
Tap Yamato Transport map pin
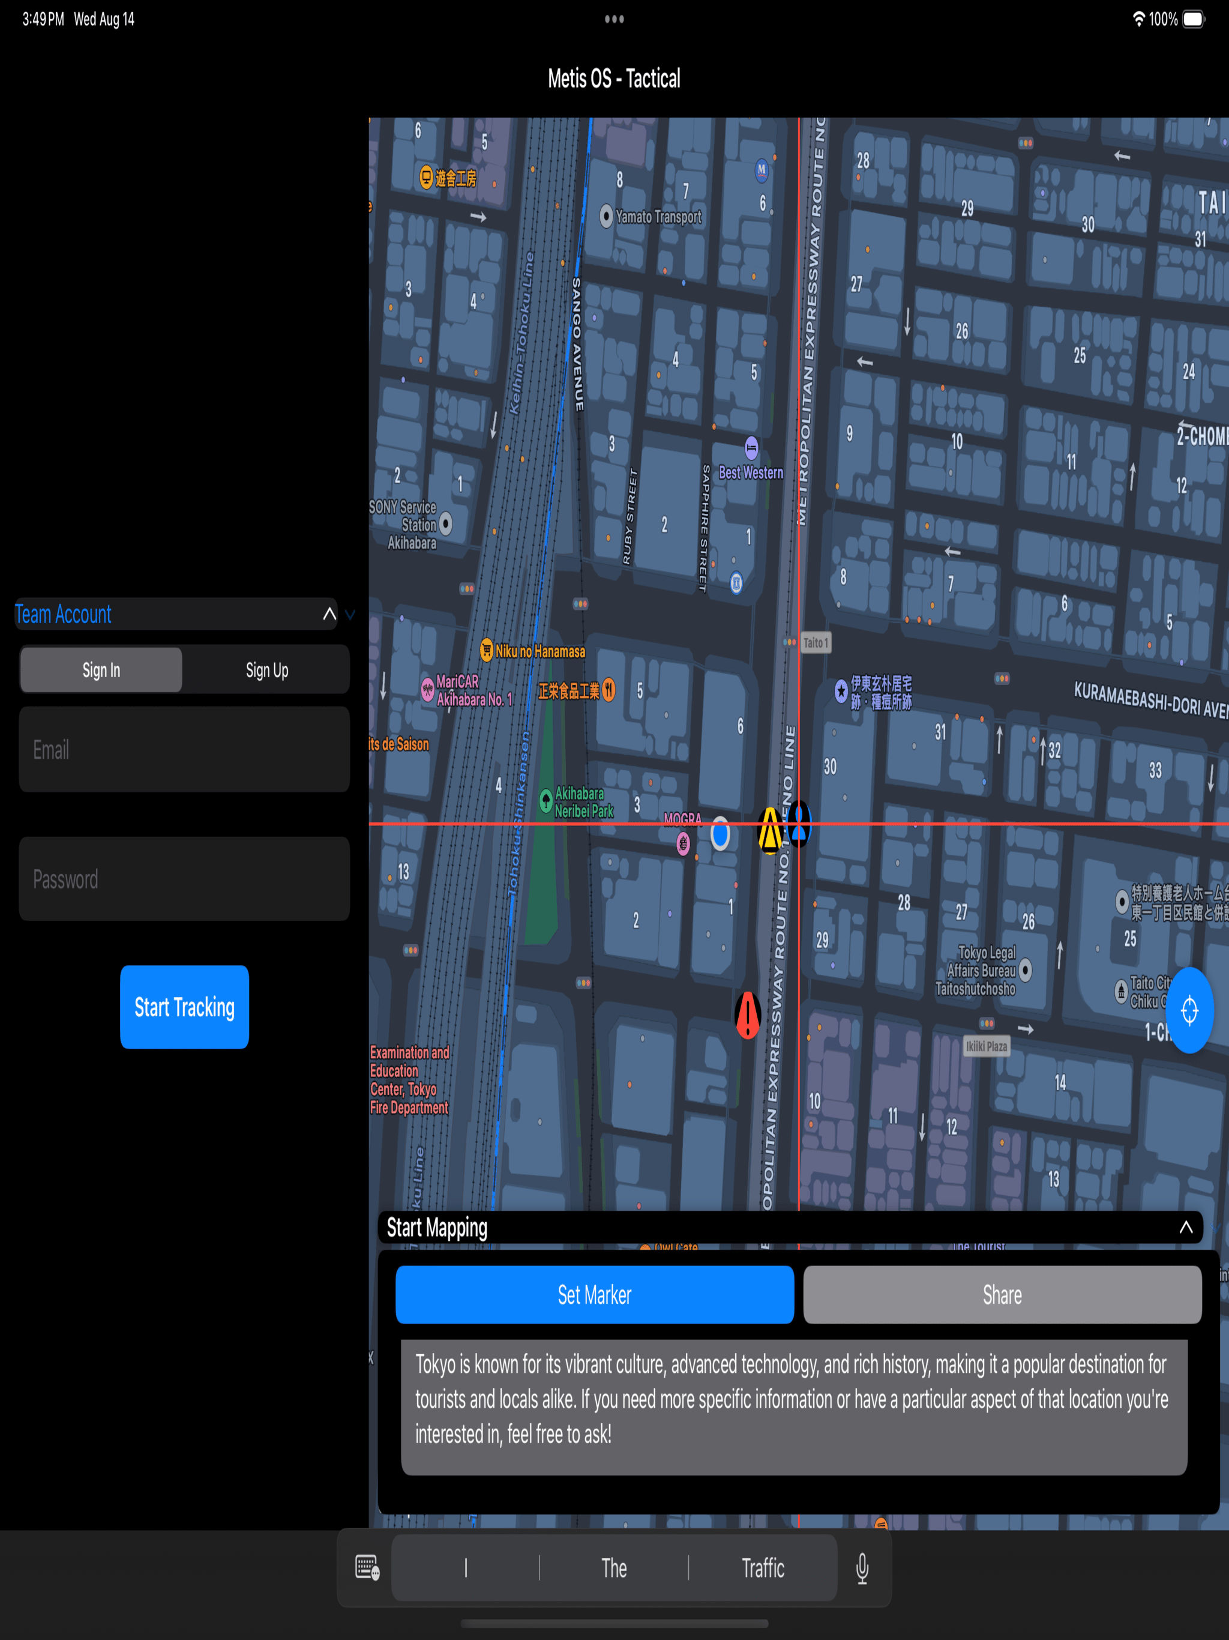click(606, 217)
